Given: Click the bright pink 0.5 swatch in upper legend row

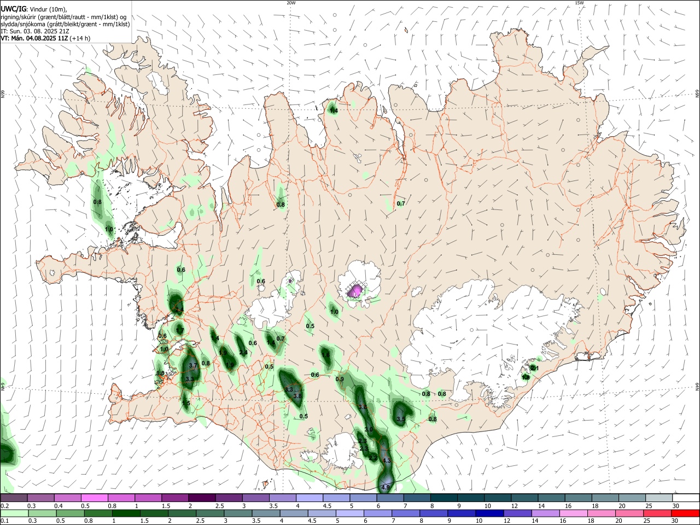Looking at the screenshot, I should pyautogui.click(x=95, y=498).
